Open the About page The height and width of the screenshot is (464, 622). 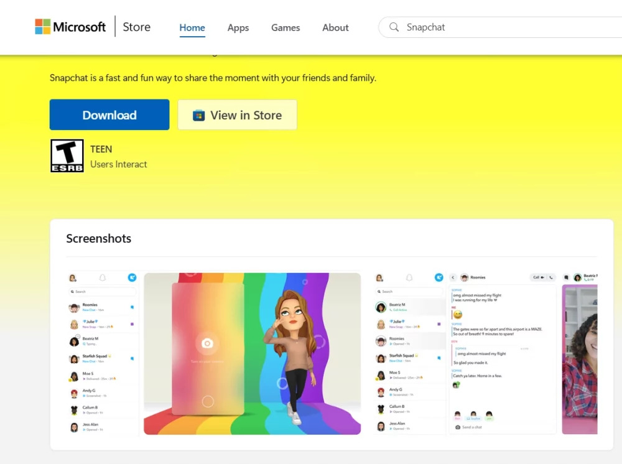[x=335, y=27]
